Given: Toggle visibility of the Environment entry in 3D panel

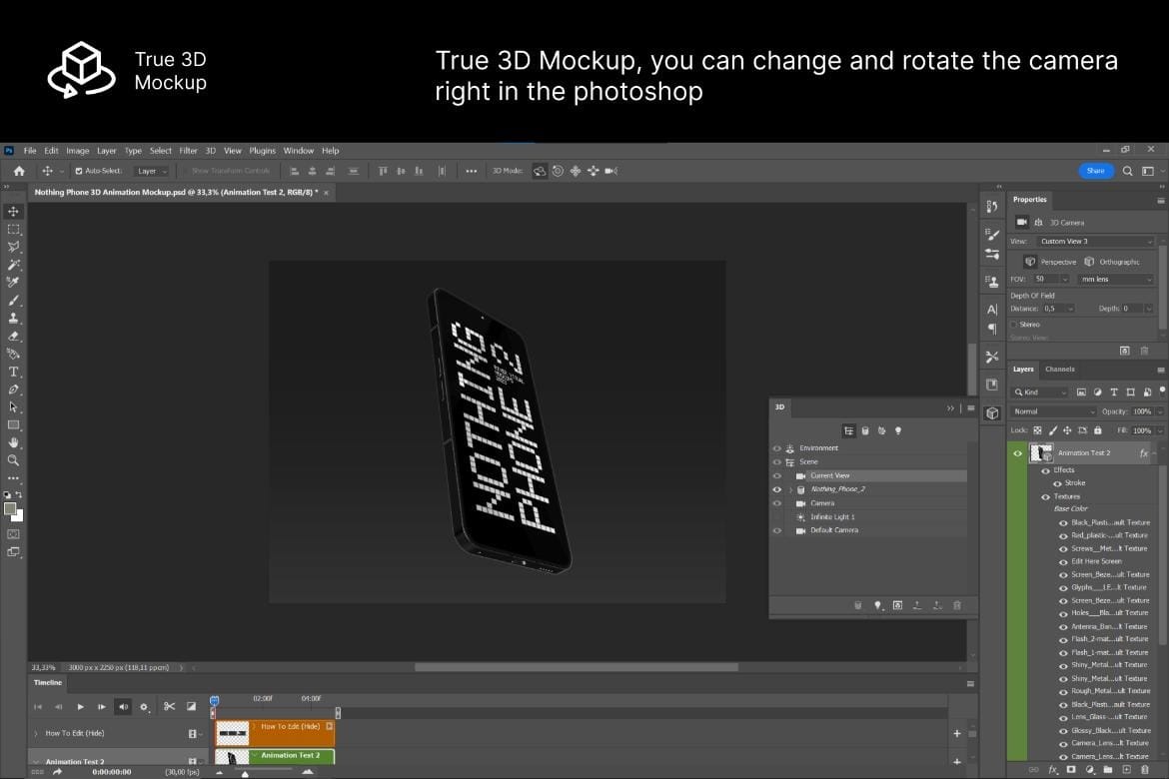Looking at the screenshot, I should pyautogui.click(x=778, y=447).
